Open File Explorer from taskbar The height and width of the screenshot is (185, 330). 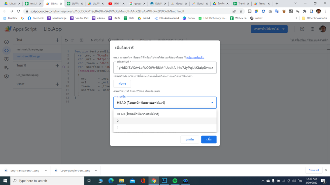121,181
